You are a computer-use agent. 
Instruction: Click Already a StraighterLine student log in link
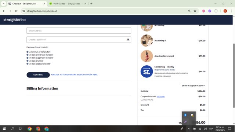(74, 75)
